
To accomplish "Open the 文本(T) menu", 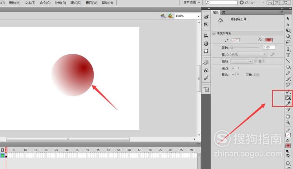I will coord(30,3).
